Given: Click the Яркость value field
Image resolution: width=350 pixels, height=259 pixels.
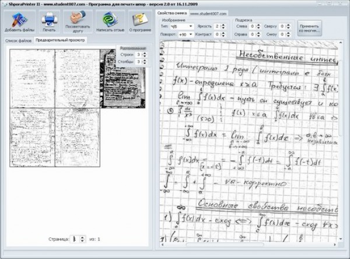Looking at the screenshot, I should (217, 26).
